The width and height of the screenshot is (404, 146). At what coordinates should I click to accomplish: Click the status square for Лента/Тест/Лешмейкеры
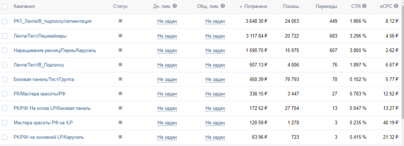point(120,36)
